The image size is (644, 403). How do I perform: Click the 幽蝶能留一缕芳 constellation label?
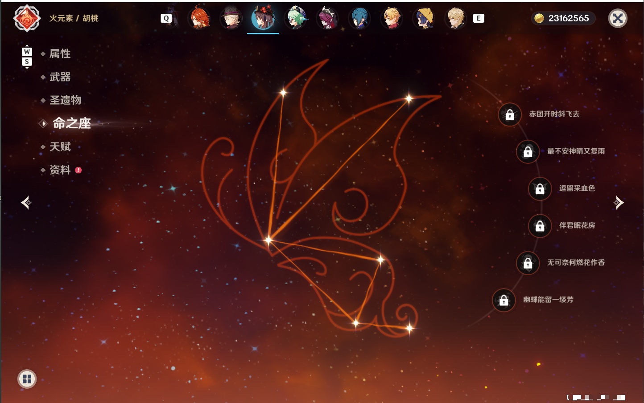pyautogui.click(x=548, y=300)
